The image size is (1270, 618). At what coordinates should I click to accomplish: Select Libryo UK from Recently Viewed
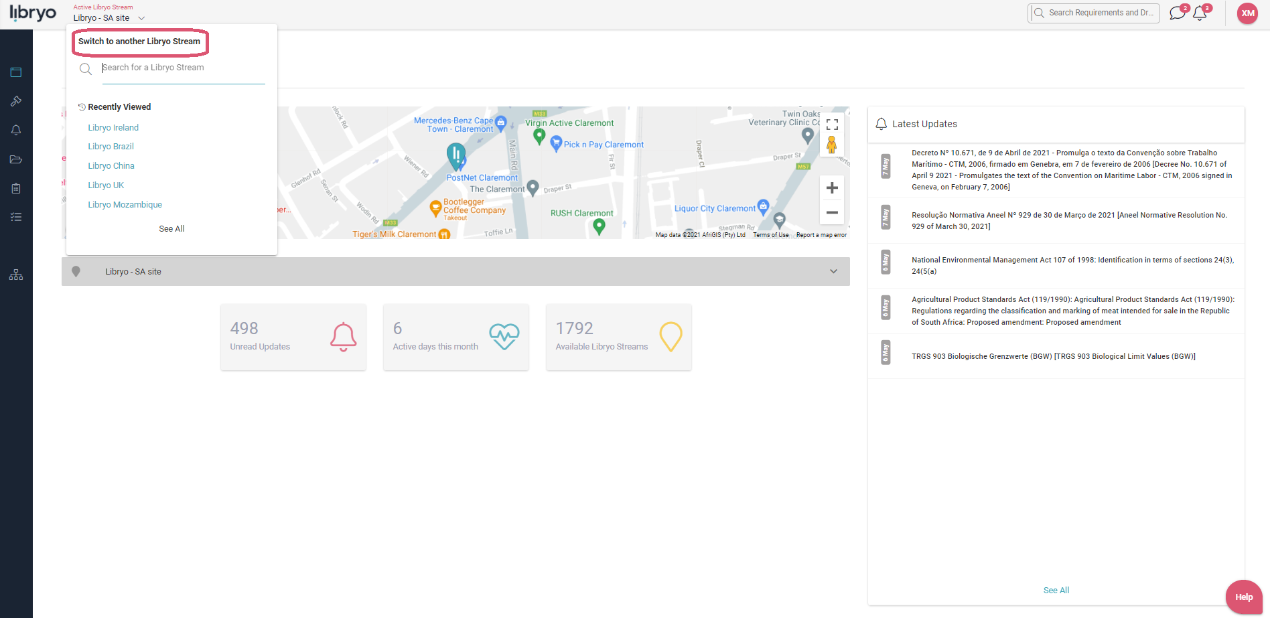[x=106, y=185]
